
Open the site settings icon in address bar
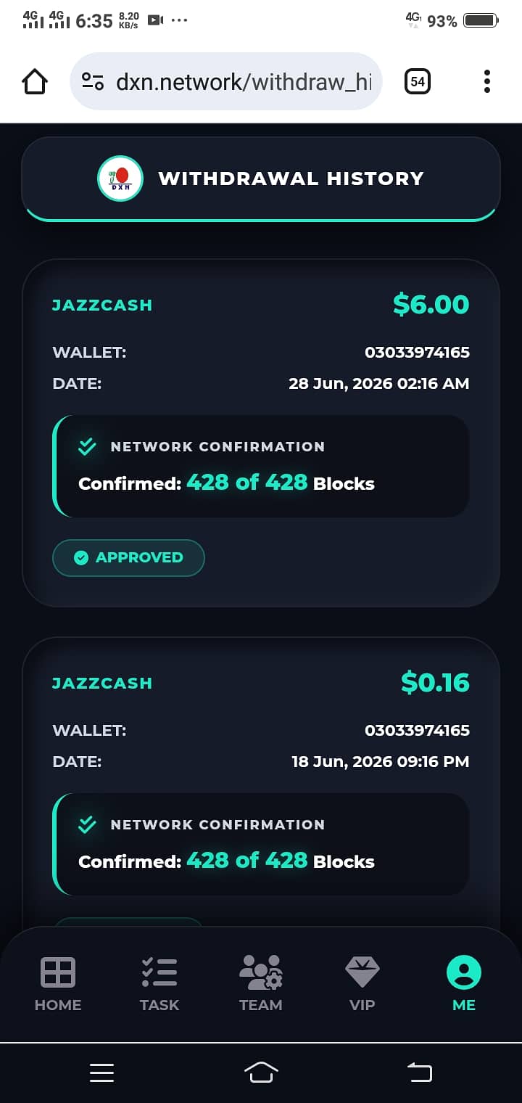(x=93, y=81)
